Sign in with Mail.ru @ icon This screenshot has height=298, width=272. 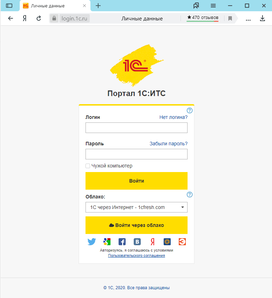pos(167,242)
